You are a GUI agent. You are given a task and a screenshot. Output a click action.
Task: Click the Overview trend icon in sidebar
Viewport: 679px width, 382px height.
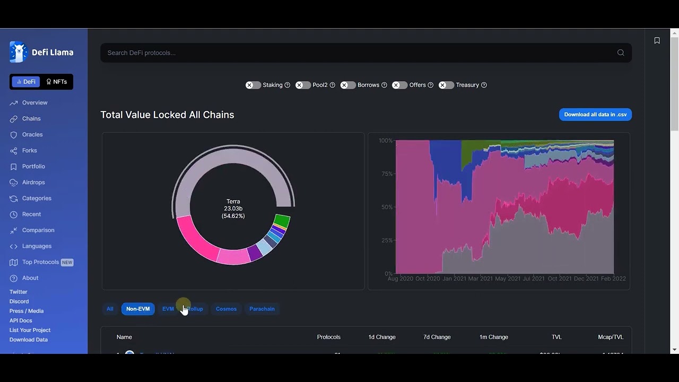pos(14,103)
